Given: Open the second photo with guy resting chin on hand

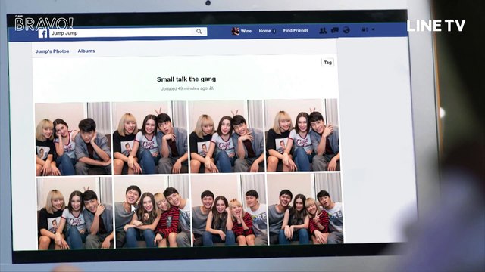Looking at the screenshot, I should click(x=150, y=138).
